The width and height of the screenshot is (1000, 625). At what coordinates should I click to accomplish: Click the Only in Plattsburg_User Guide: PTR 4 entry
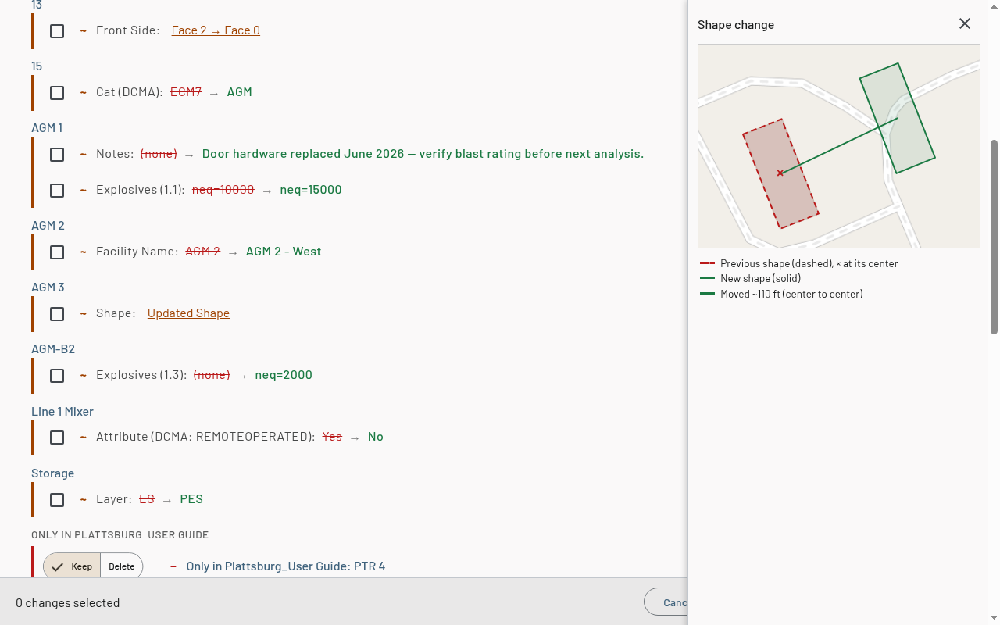(x=285, y=566)
